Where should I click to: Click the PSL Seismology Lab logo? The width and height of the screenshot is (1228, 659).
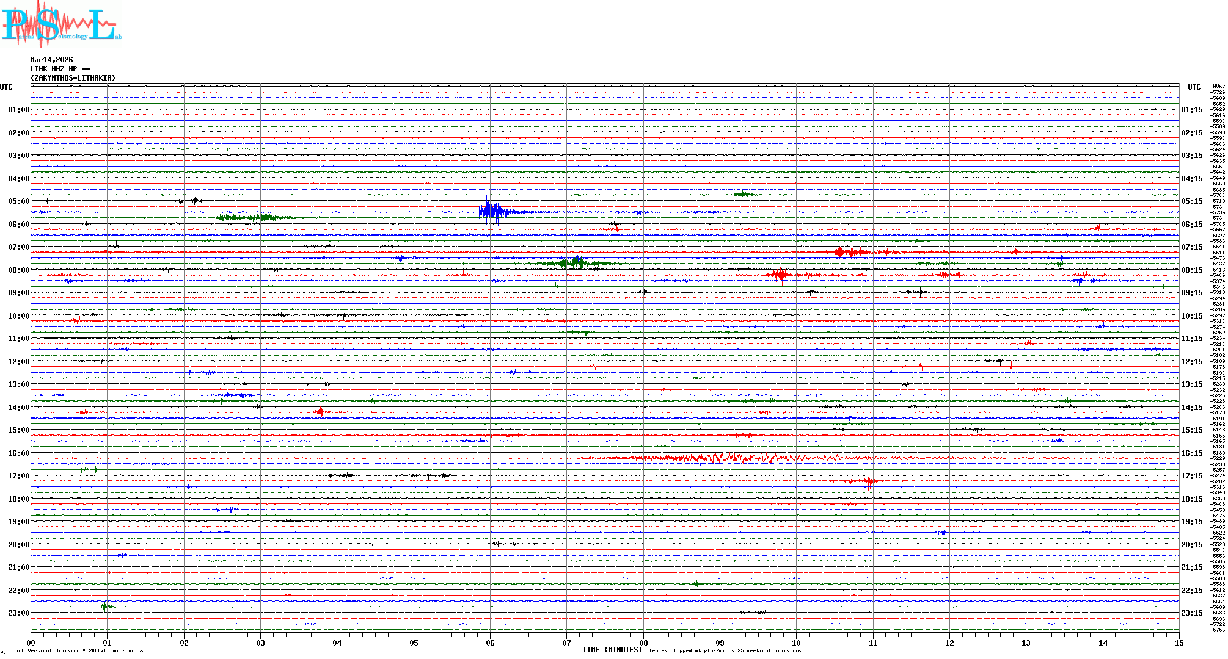(x=61, y=24)
